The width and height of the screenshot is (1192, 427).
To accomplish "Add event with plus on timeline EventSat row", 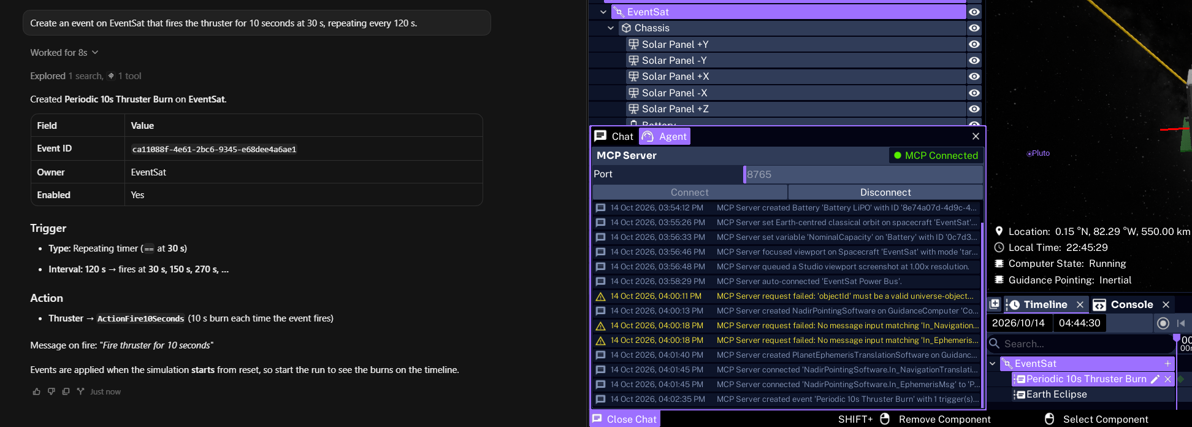I will click(x=1167, y=364).
